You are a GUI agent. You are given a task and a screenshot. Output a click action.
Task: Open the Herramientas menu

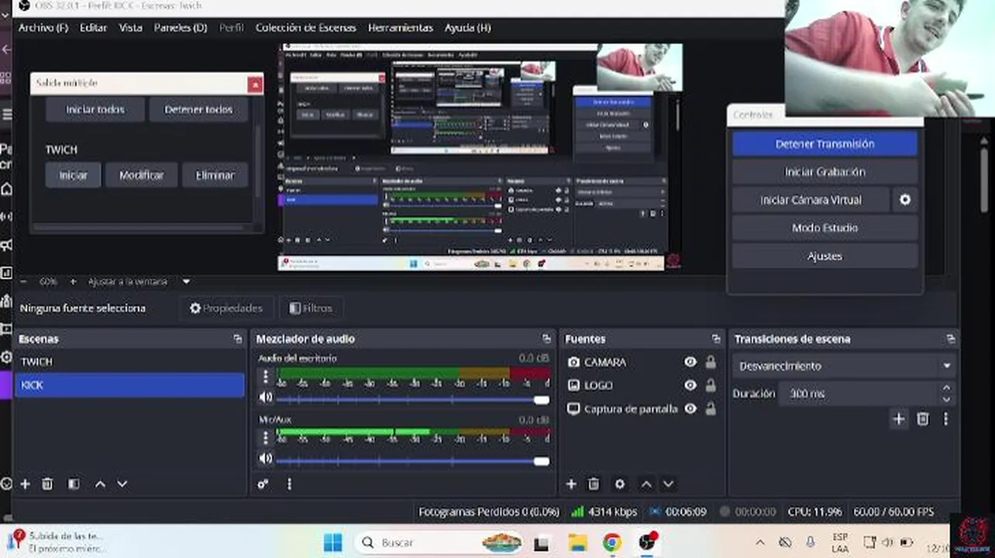[401, 27]
